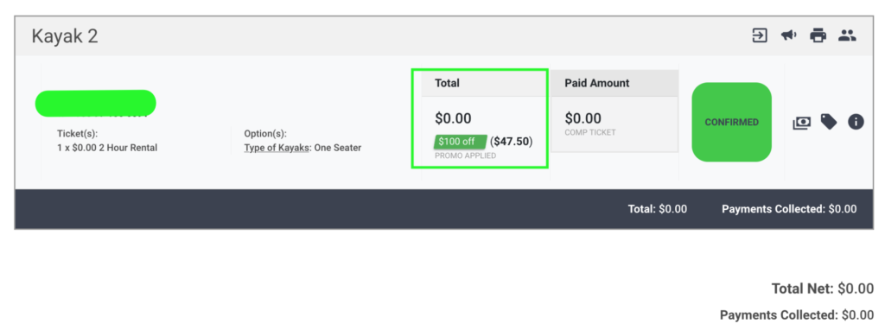
Task: Click Payments Collected in dark footer bar
Action: [789, 209]
